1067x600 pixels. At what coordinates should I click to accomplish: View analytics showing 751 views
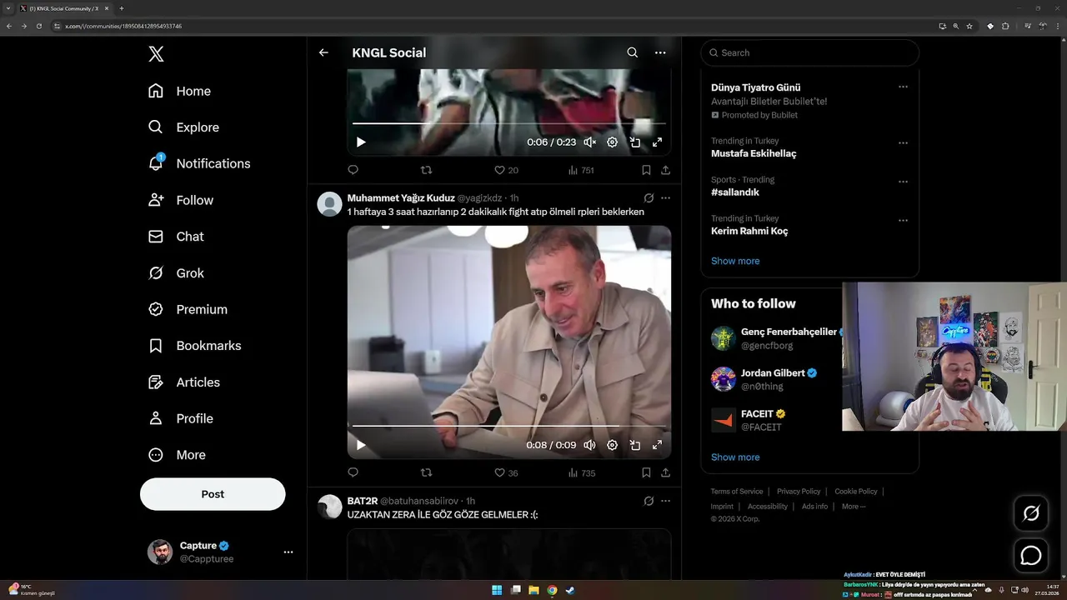(x=581, y=170)
